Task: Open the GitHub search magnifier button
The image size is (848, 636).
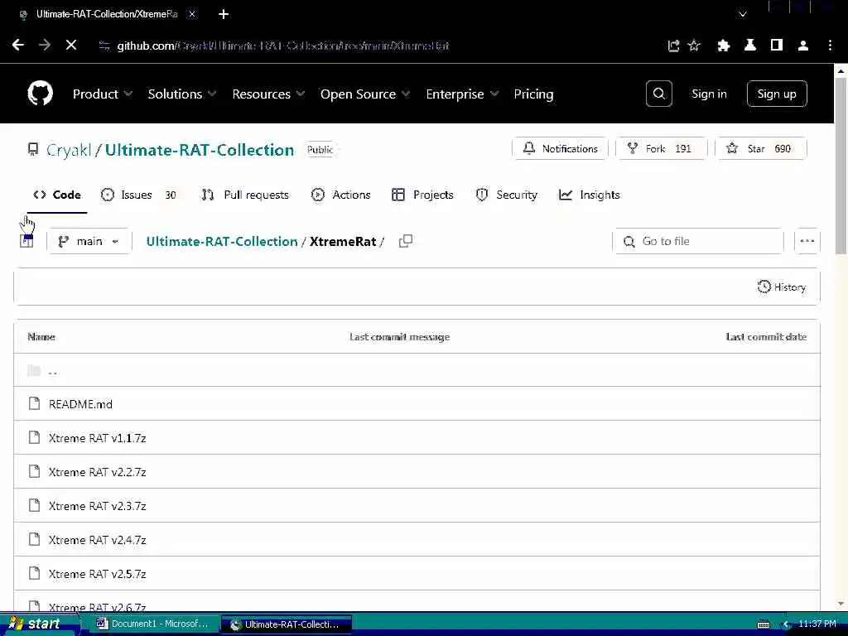Action: tap(658, 94)
